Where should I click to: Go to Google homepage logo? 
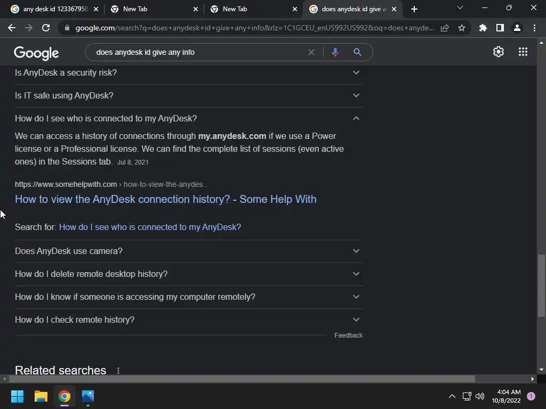(36, 53)
